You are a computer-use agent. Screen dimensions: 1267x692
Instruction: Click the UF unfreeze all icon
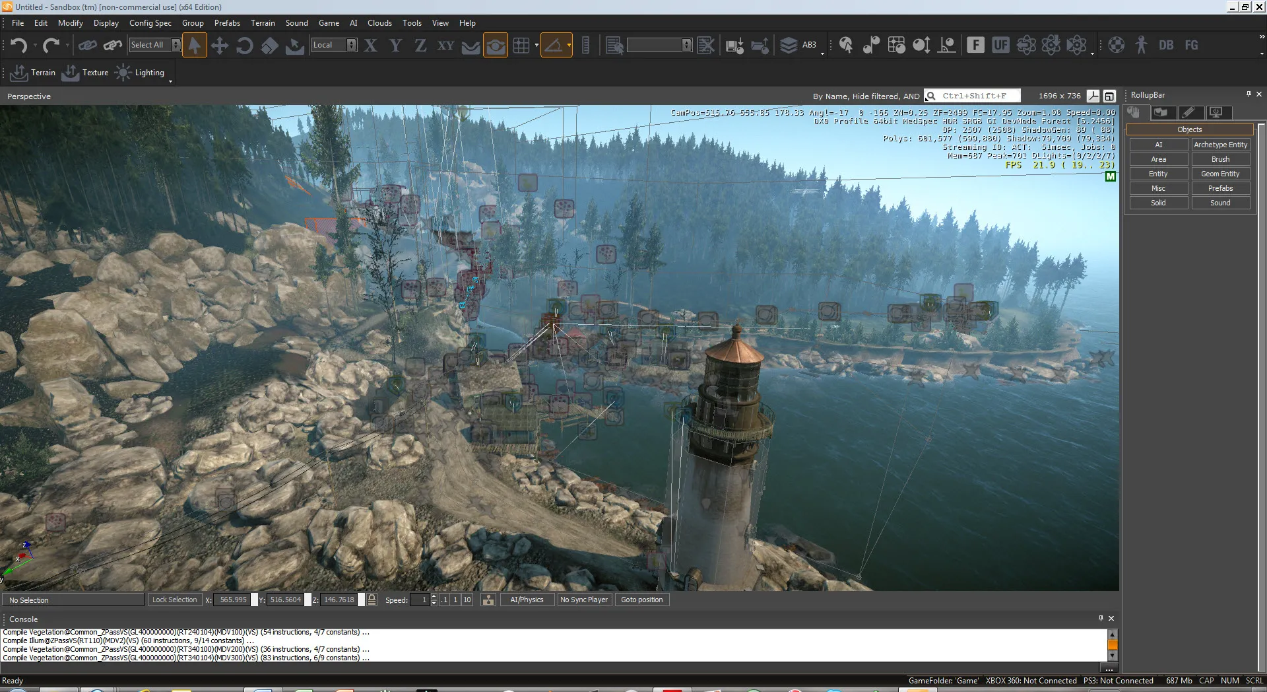click(x=1000, y=46)
